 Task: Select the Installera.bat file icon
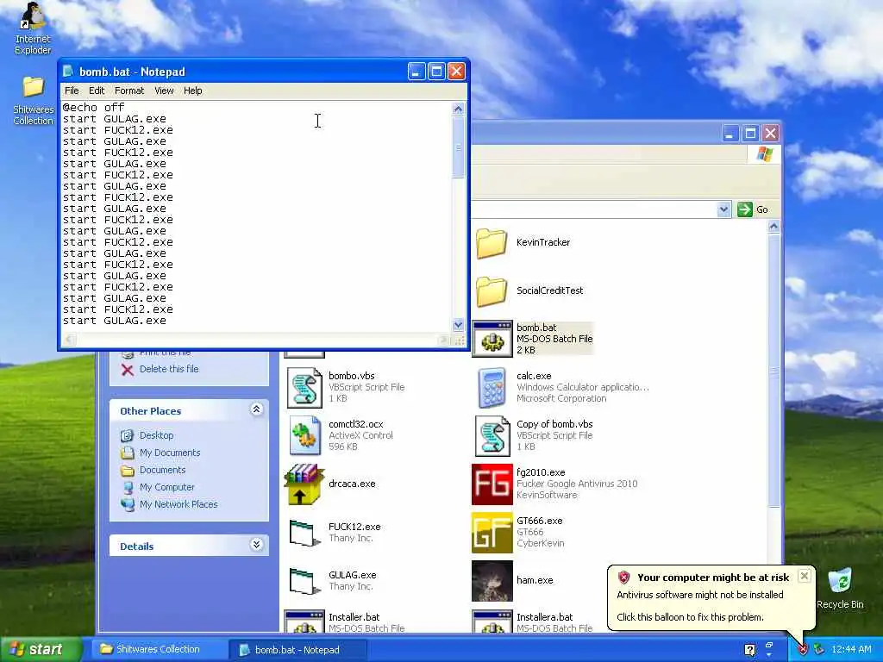coord(492,621)
